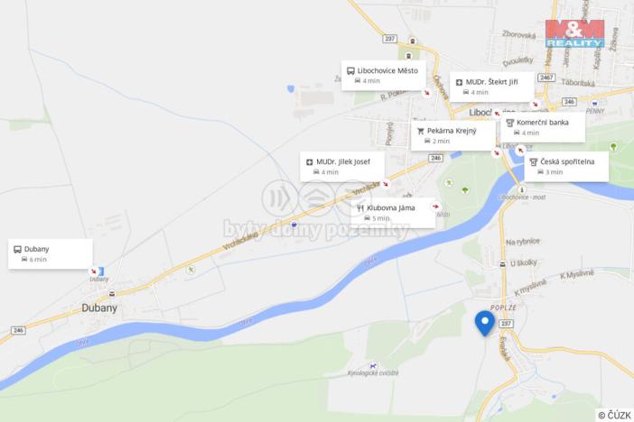Click the MUDr. Štekrt Jiří medical card
The width and height of the screenshot is (634, 422).
tap(492, 87)
